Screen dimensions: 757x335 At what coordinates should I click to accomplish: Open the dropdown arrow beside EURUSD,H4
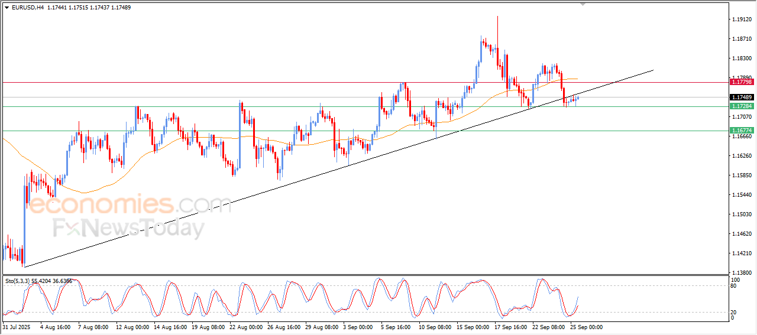click(x=7, y=8)
